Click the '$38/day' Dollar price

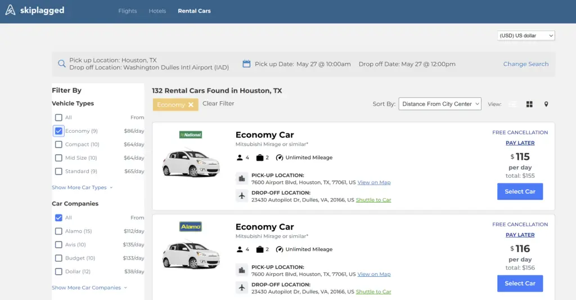[x=134, y=272]
